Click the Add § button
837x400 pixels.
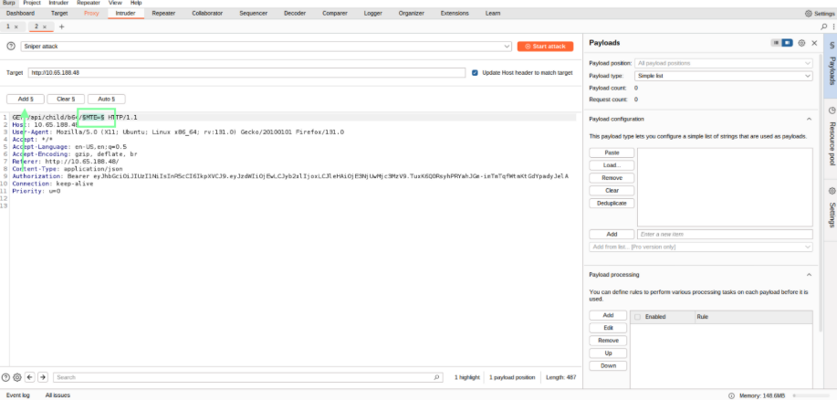point(25,98)
